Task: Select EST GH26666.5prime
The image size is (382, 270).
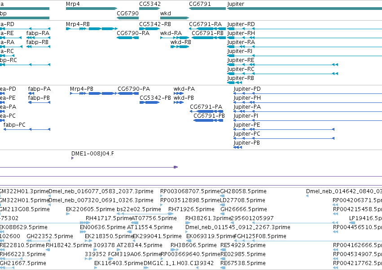Action: (x=244, y=209)
